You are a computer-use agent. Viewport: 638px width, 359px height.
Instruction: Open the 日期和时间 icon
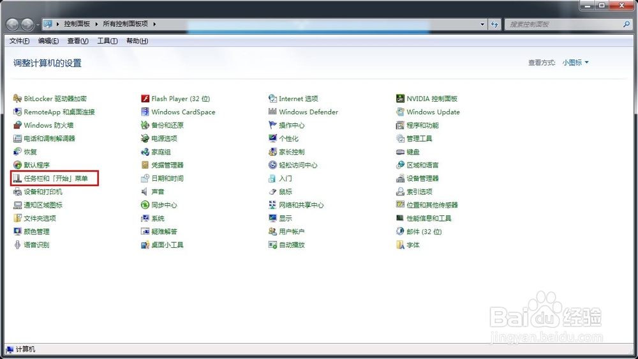(x=145, y=178)
